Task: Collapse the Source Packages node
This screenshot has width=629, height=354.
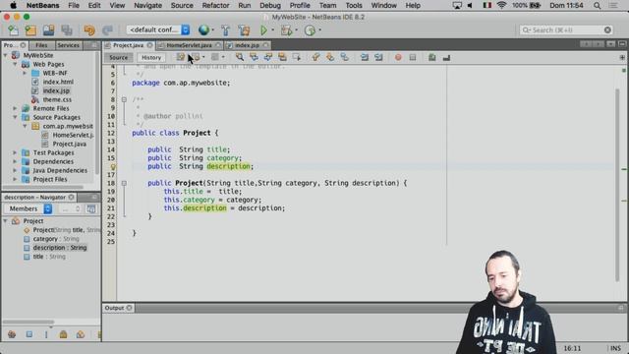Action: (x=16, y=117)
